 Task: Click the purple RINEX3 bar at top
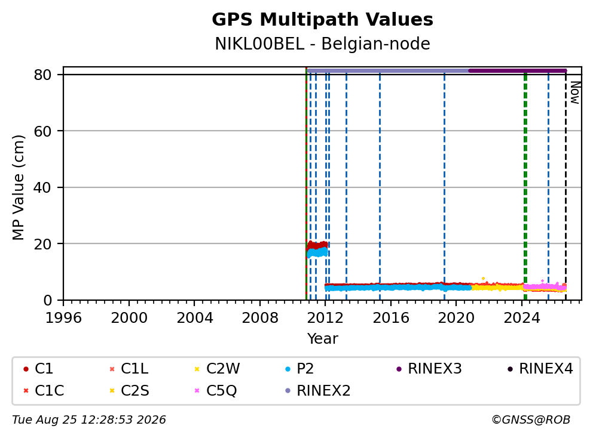click(x=517, y=70)
